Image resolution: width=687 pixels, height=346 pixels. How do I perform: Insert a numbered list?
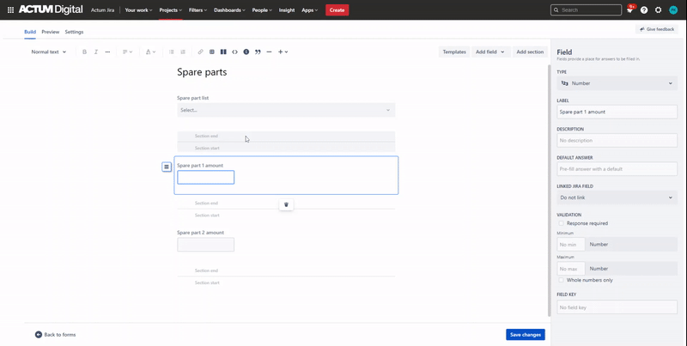point(183,52)
